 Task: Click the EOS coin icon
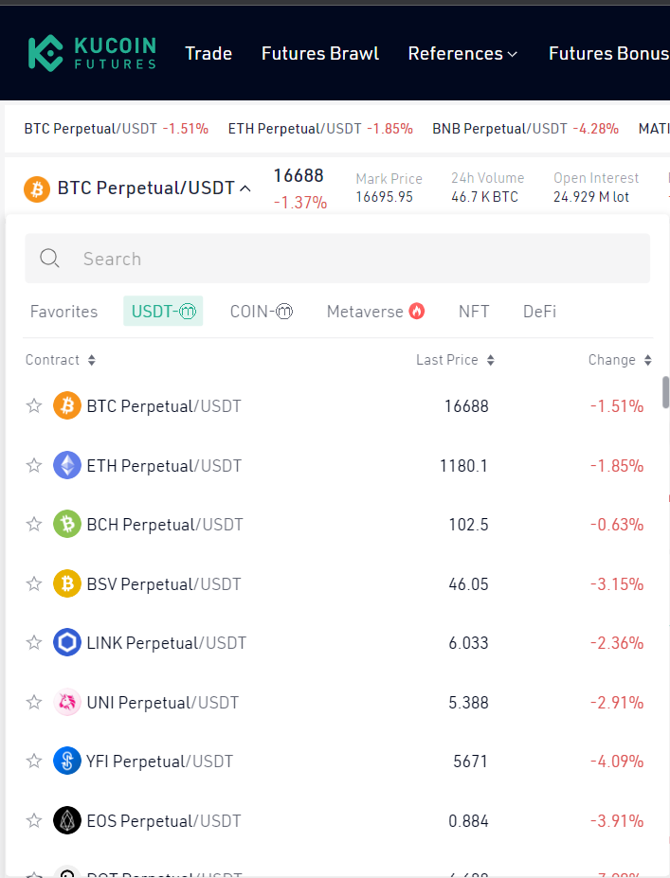click(x=67, y=820)
